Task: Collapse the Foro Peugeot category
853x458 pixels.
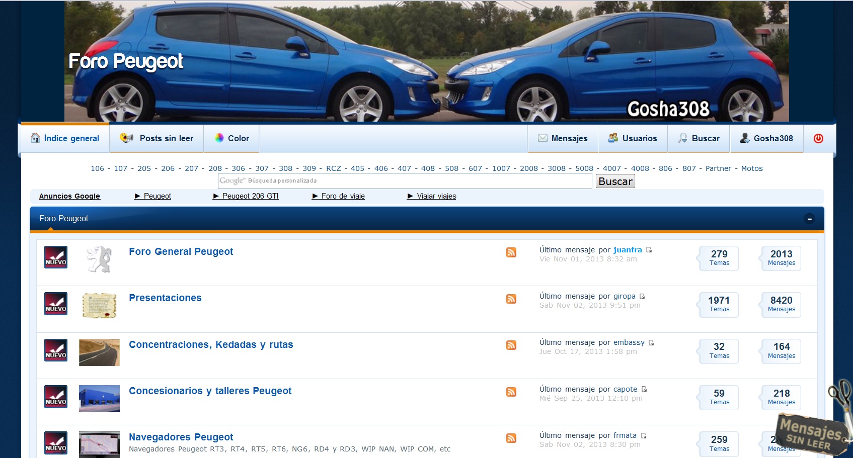Action: point(809,219)
